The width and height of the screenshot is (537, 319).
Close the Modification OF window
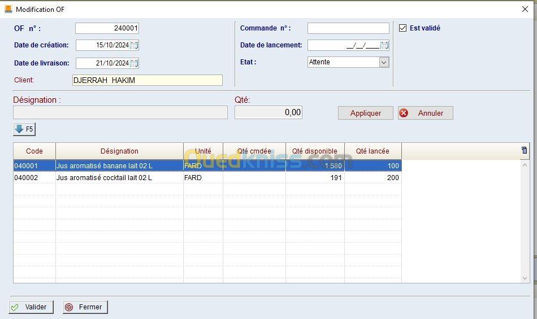point(525,9)
